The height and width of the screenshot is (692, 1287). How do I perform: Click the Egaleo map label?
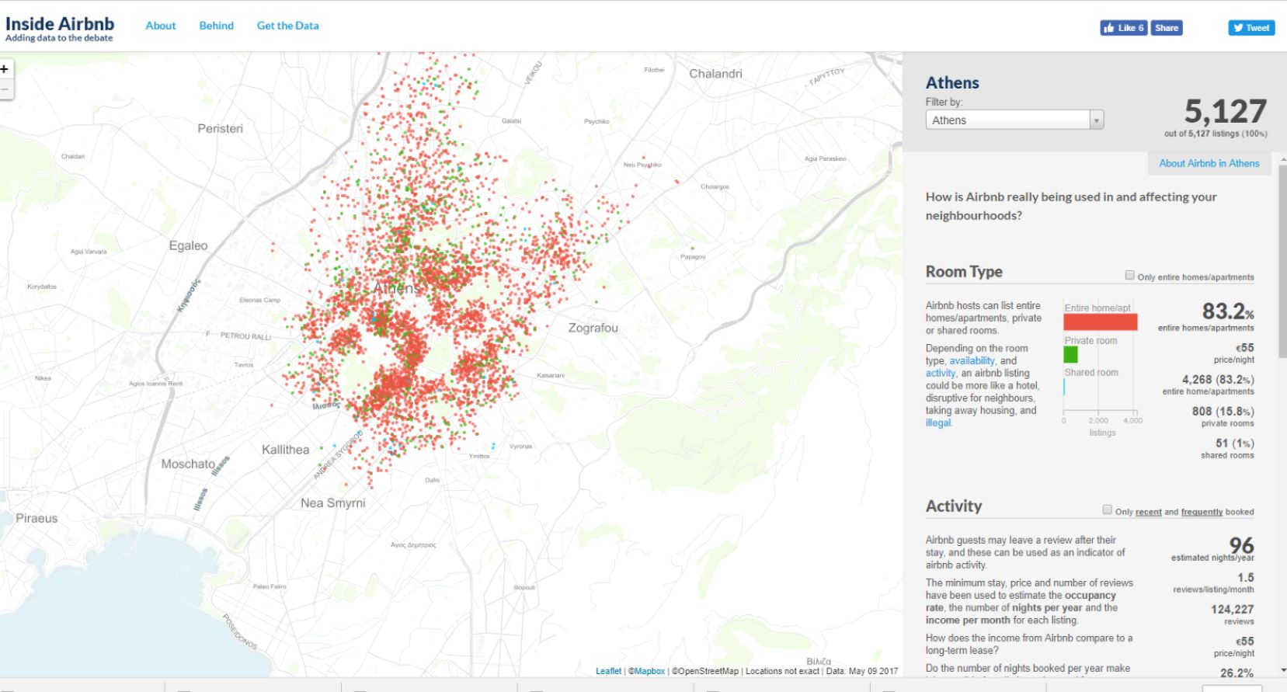188,245
